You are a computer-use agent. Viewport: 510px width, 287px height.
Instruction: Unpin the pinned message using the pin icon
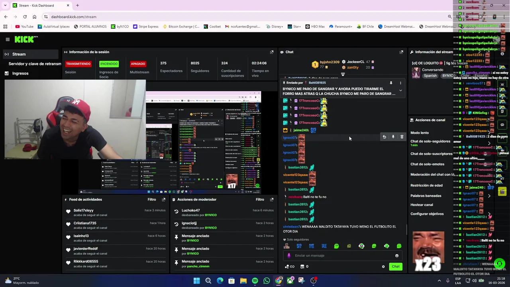[391, 83]
